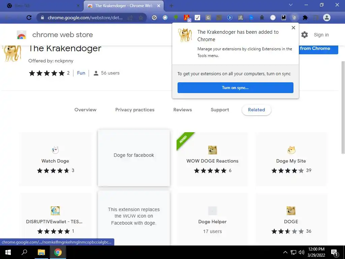Open the Doge Helper placeholder icon

coord(213,211)
